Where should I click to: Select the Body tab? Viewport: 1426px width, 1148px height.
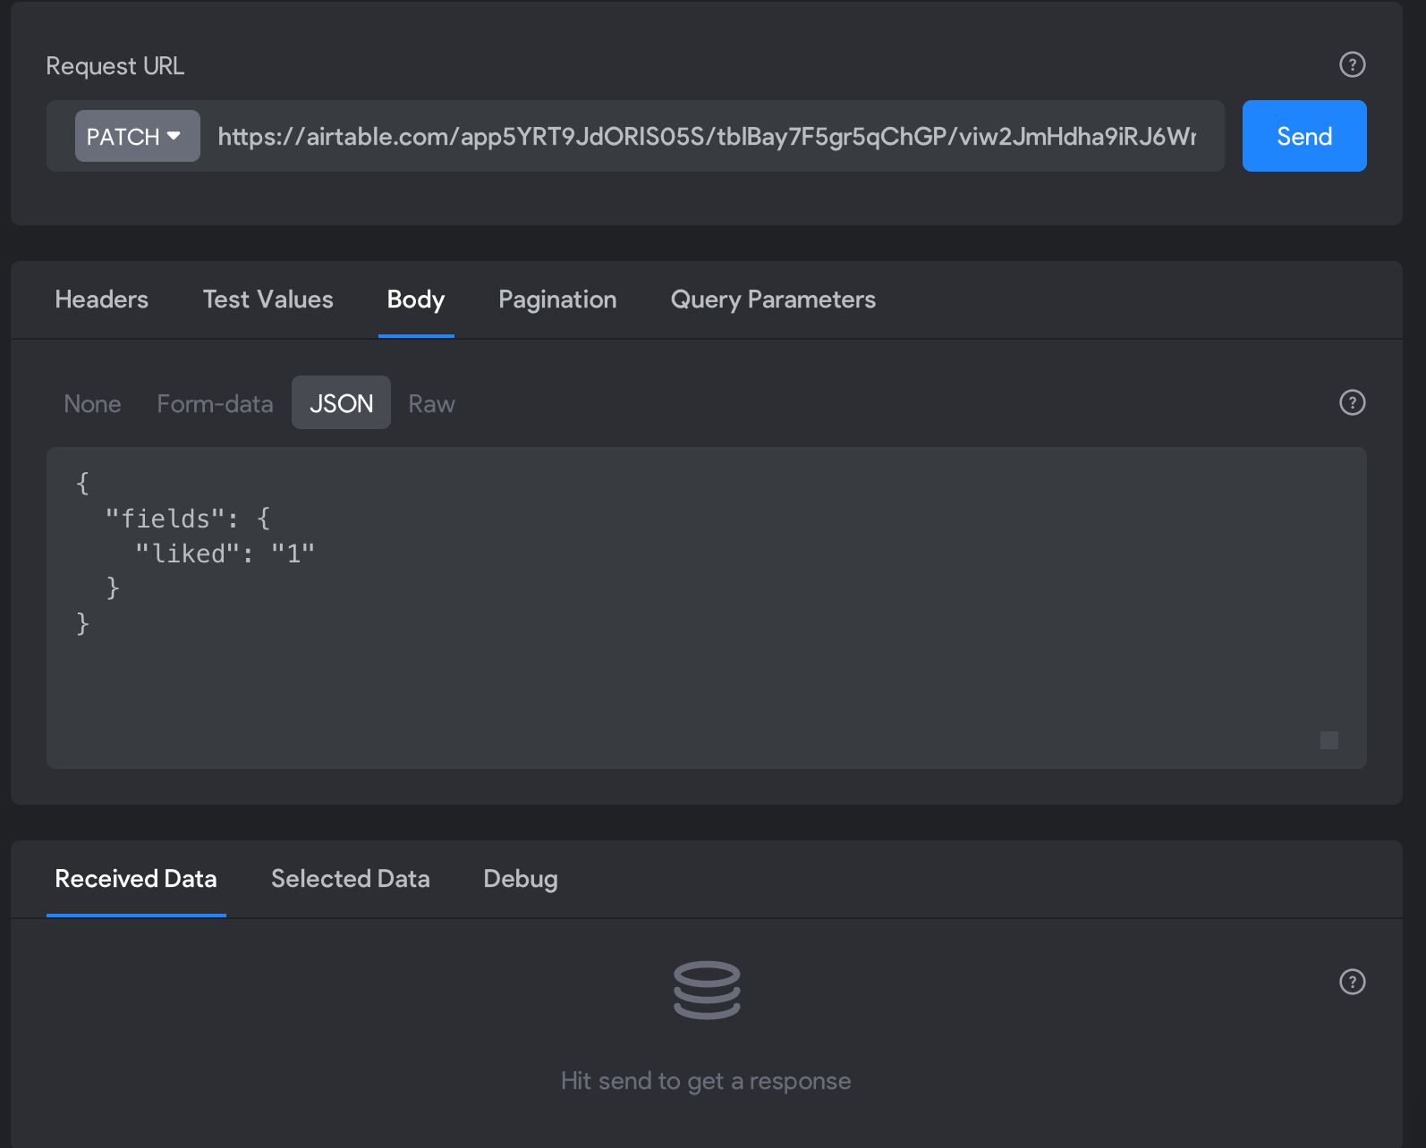[416, 300]
